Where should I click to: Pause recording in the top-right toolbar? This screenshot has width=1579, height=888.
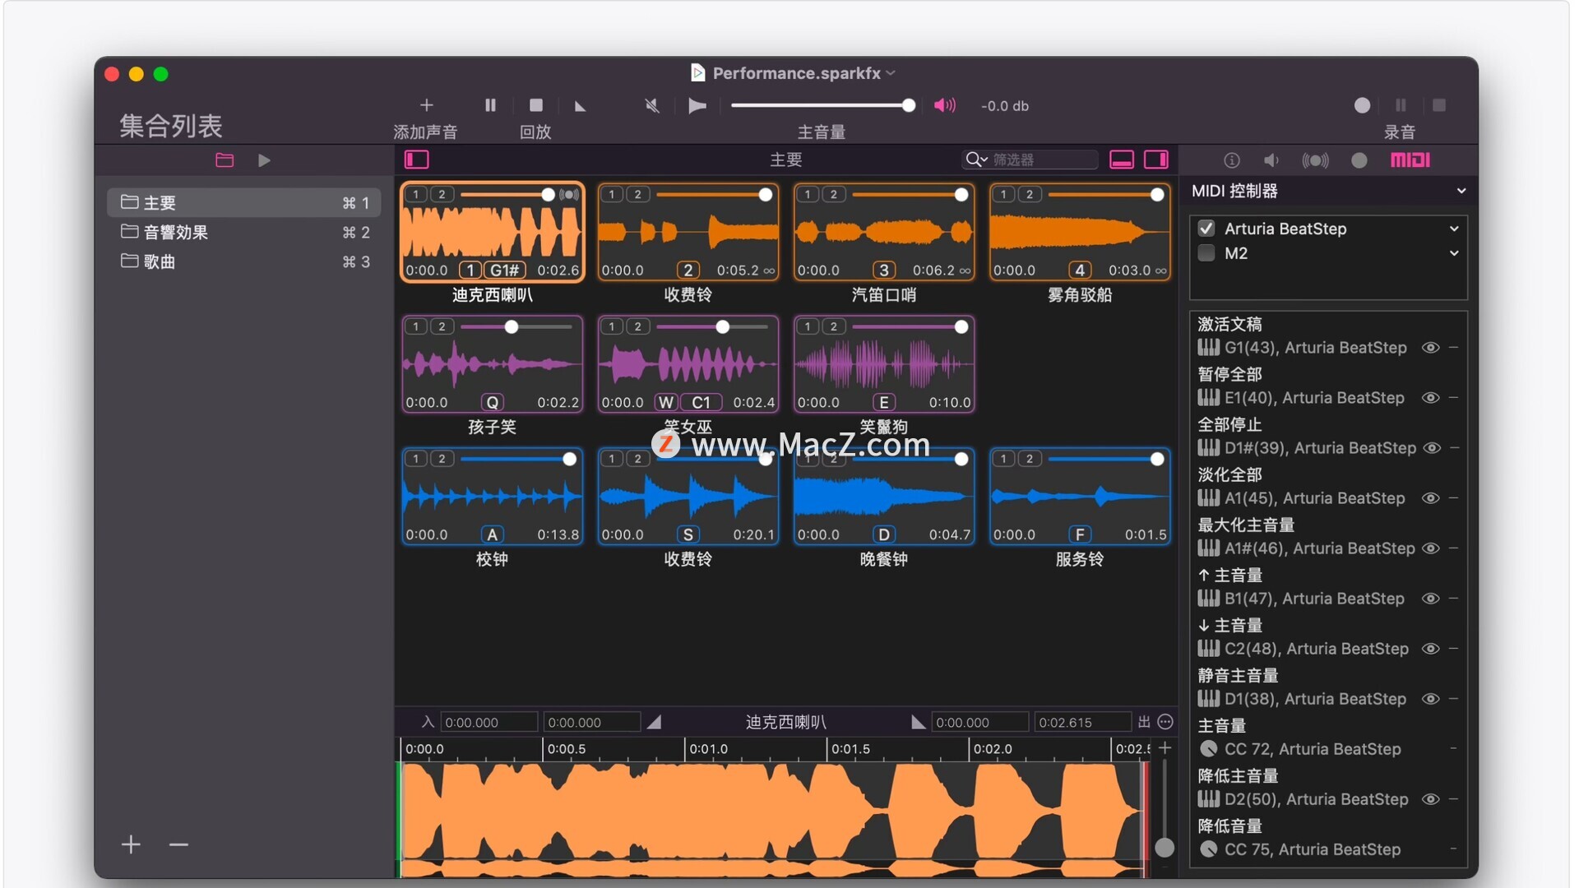tap(1401, 105)
